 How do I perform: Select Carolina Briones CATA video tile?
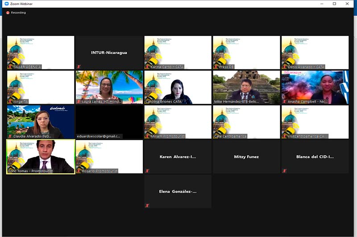point(178,86)
